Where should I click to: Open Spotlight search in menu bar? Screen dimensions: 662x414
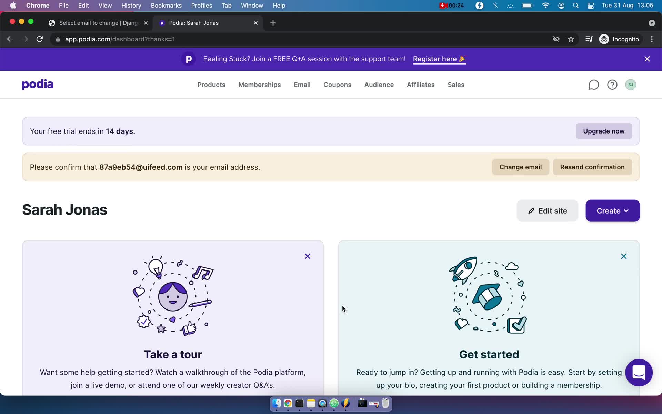(x=575, y=6)
